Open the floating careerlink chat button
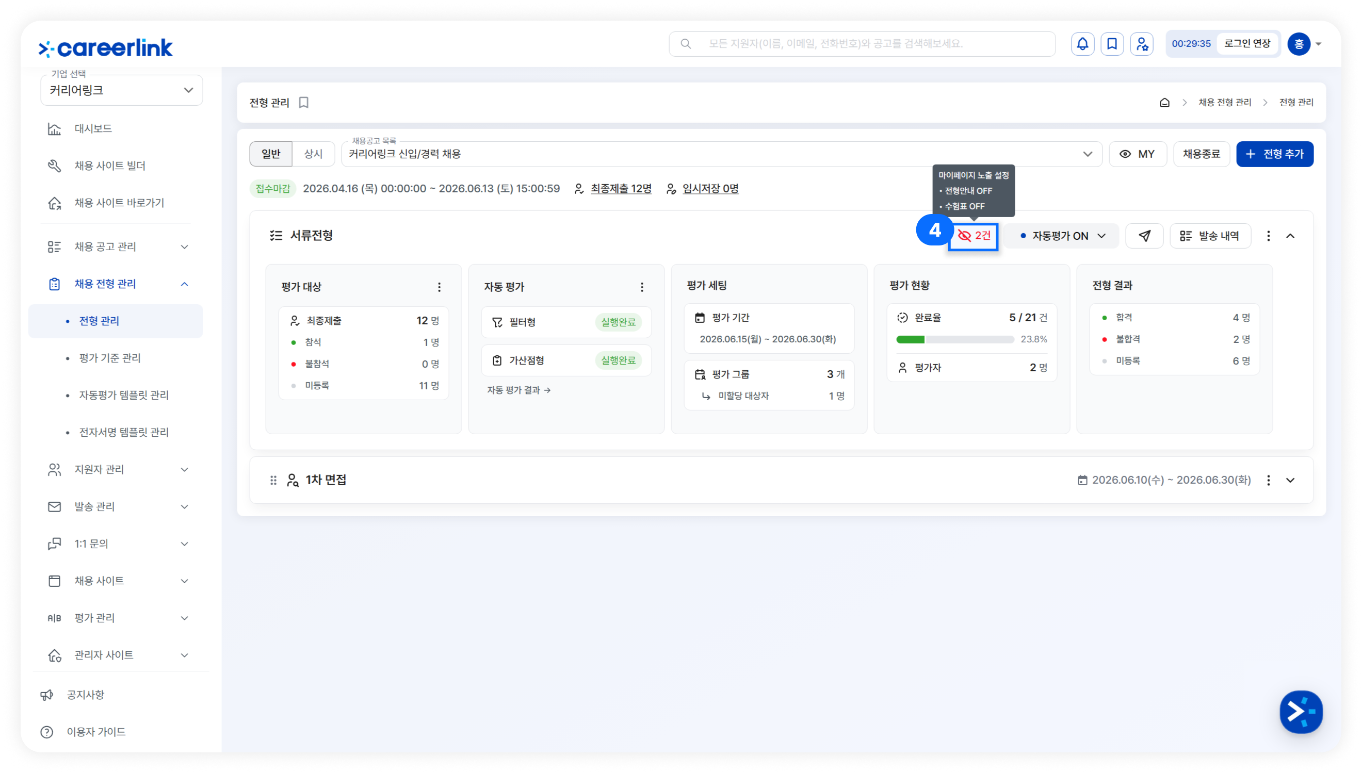This screenshot has height=773, width=1362. click(1301, 712)
